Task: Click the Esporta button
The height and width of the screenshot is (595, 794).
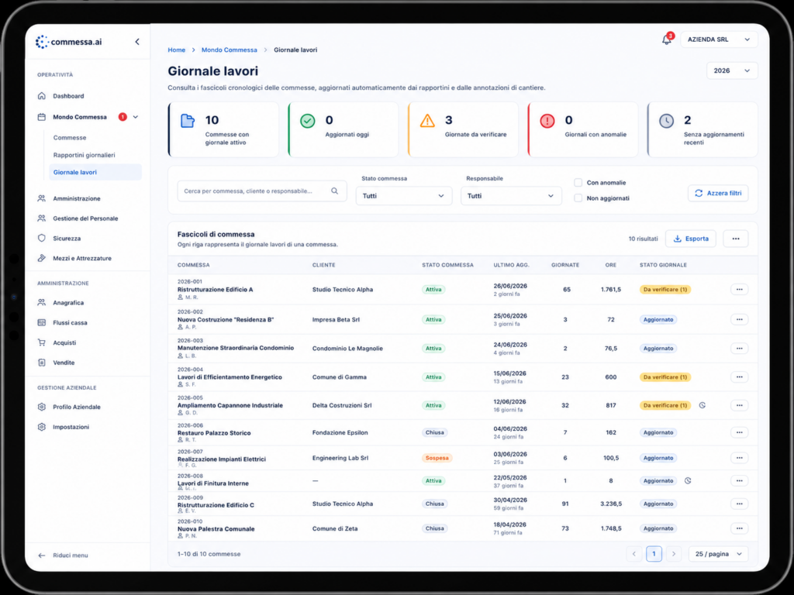Action: tap(691, 239)
